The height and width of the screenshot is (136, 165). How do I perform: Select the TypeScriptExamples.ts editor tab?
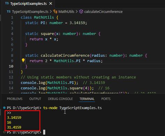[28, 3]
